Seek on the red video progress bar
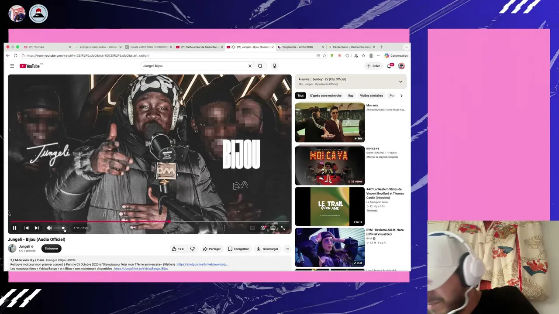Screen dimensions: 559x314 (150, 222)
